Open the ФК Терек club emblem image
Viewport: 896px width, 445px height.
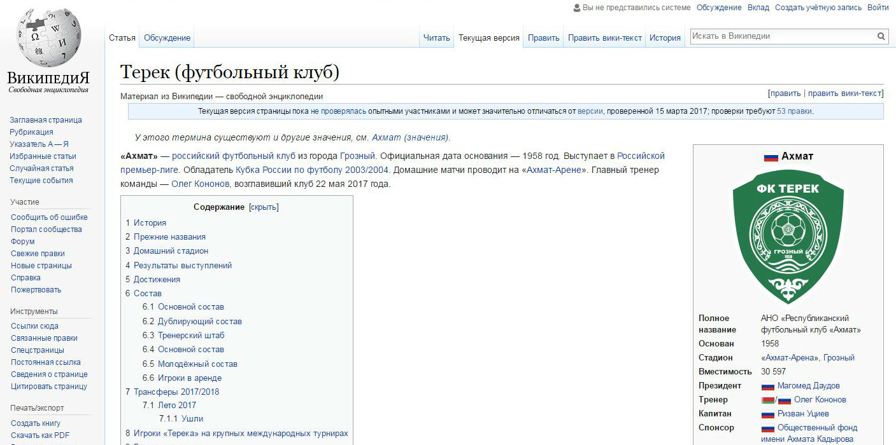point(788,236)
